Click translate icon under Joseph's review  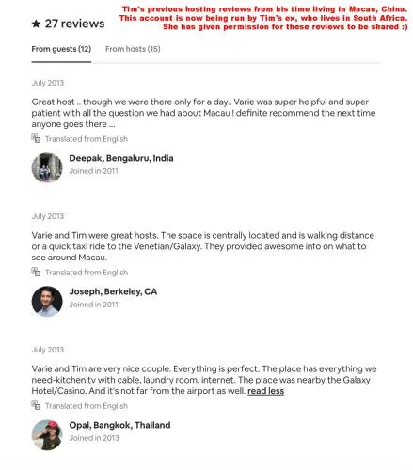pyautogui.click(x=36, y=272)
